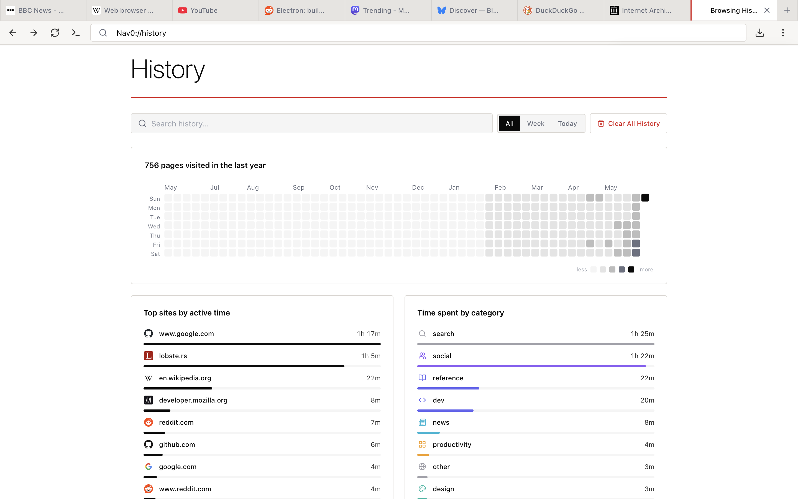Click the darkest black legend swatch next to more
Screen dimensions: 798x499
point(631,269)
